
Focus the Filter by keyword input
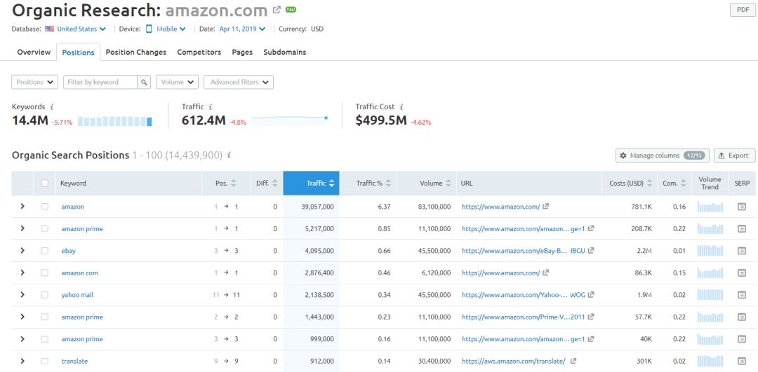pos(100,82)
